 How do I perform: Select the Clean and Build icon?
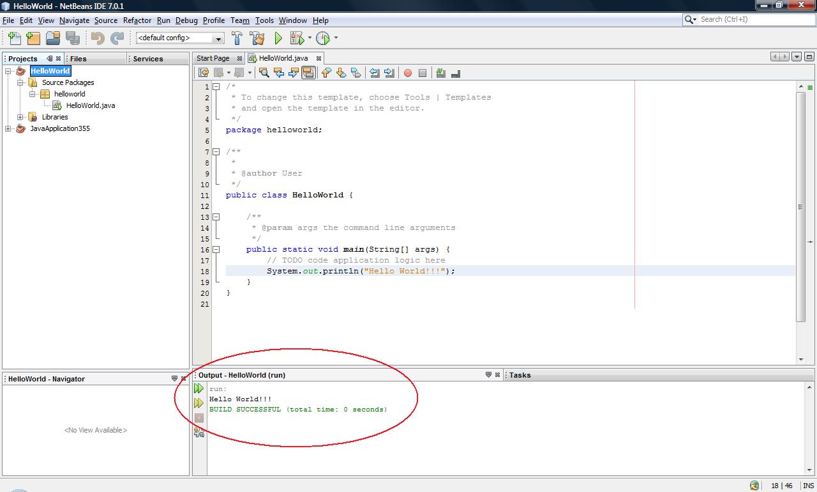(x=257, y=38)
